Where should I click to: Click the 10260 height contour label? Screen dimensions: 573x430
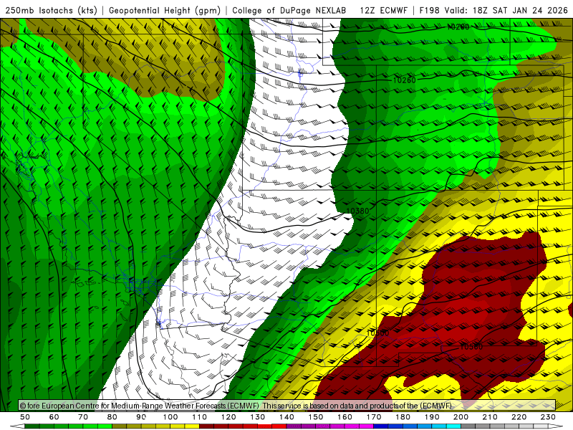coord(405,80)
